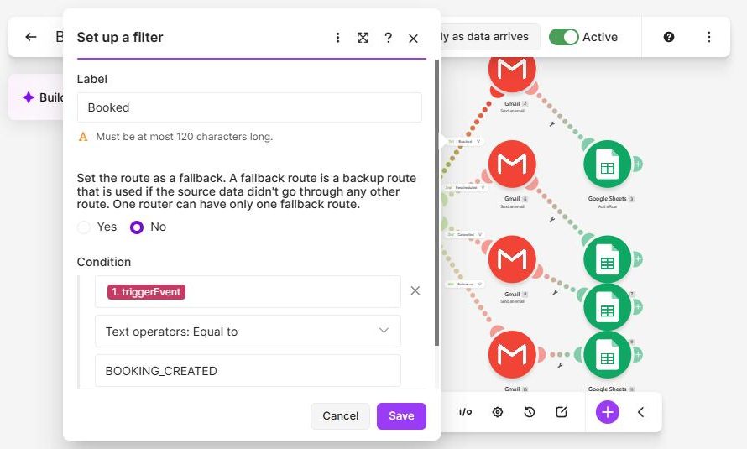This screenshot has height=449, width=747.
Task: Collapse the bottom toolbar with the chevron
Action: click(x=640, y=412)
